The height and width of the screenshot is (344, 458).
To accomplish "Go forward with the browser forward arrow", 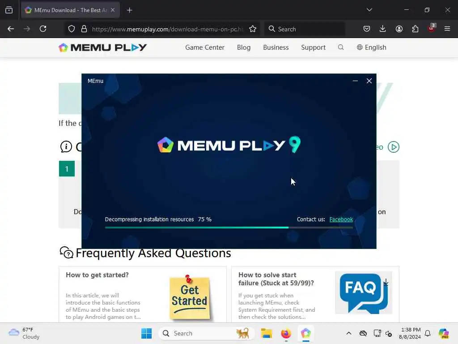I will coord(27,29).
